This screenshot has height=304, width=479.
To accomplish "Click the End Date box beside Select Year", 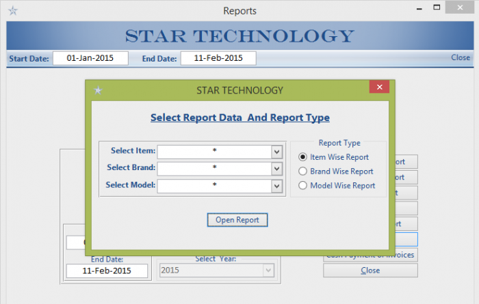I will [x=107, y=271].
